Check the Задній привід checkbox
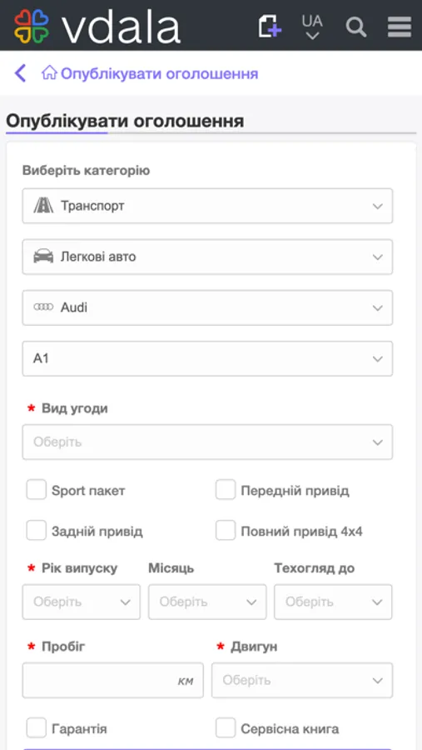 click(x=37, y=531)
